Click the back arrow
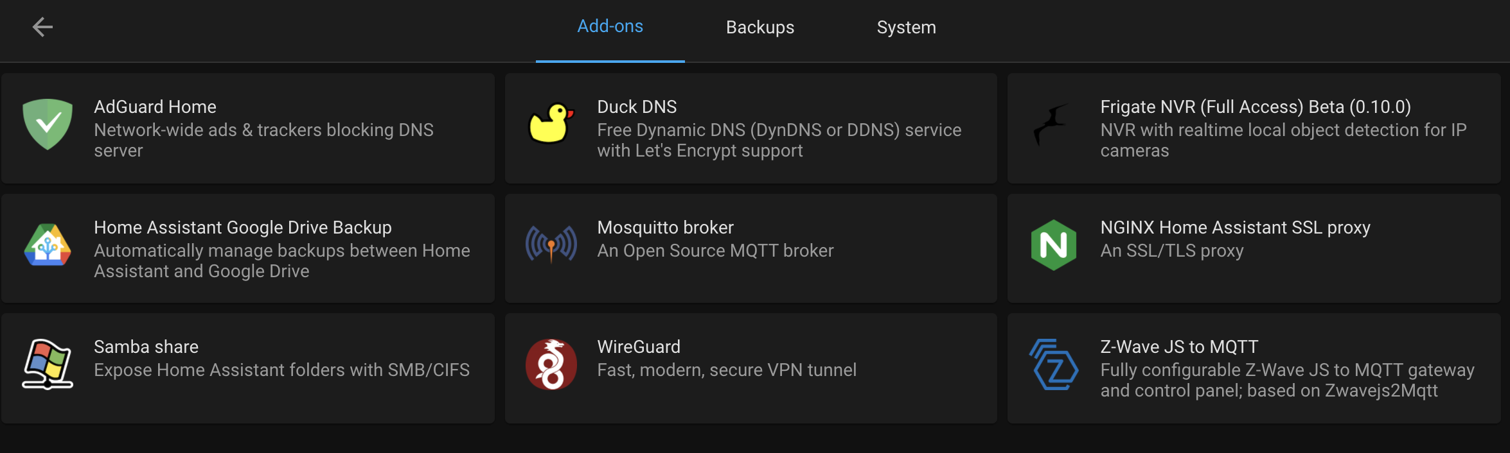 coord(41,27)
